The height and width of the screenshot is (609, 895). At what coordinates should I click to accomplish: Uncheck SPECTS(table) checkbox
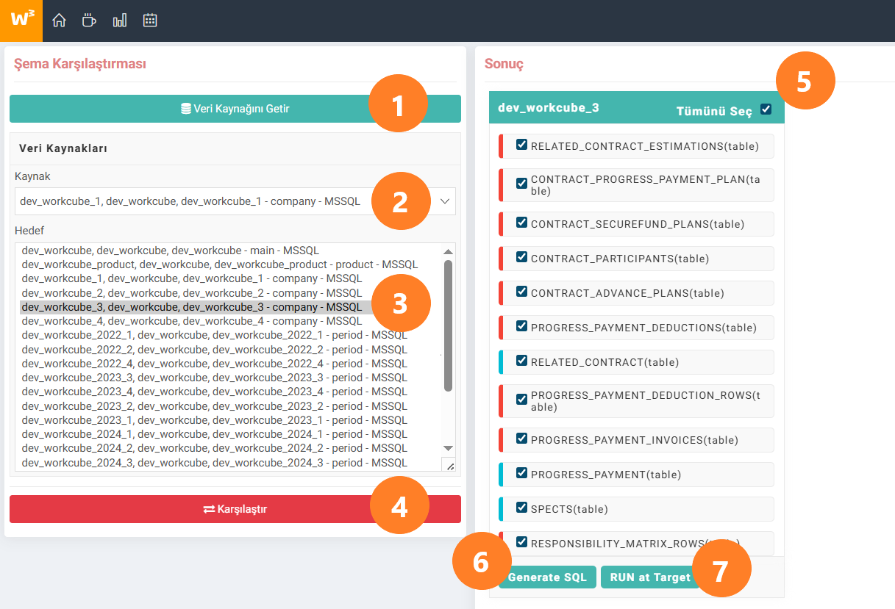[521, 508]
